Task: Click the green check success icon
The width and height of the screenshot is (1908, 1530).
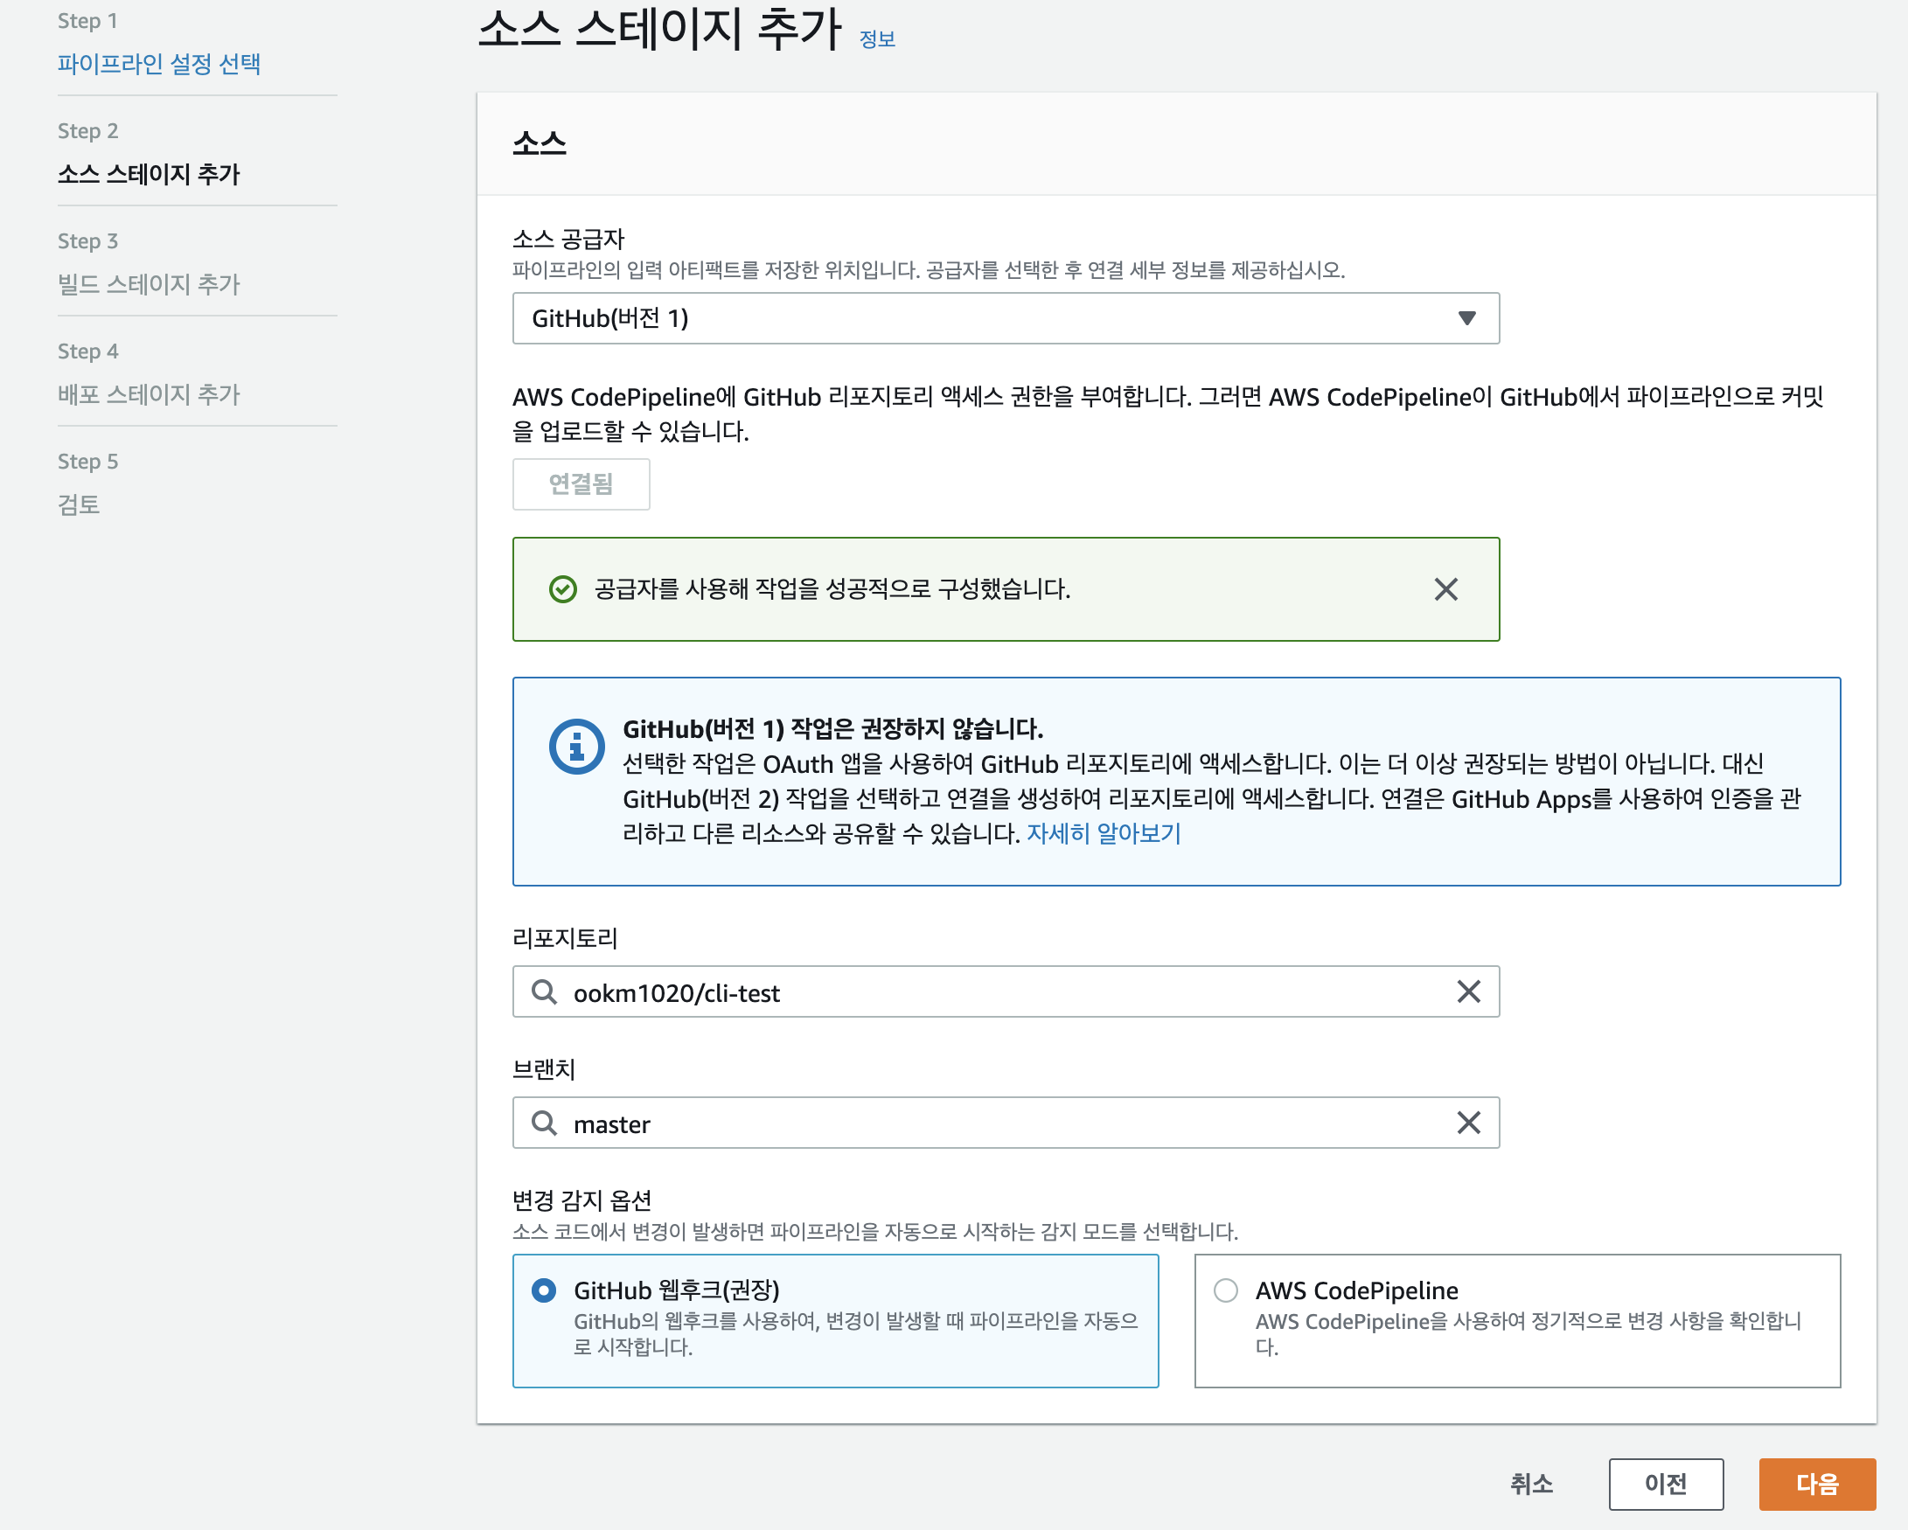Action: pyautogui.click(x=563, y=589)
